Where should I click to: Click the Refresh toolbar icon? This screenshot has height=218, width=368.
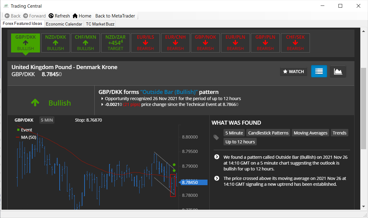point(51,16)
